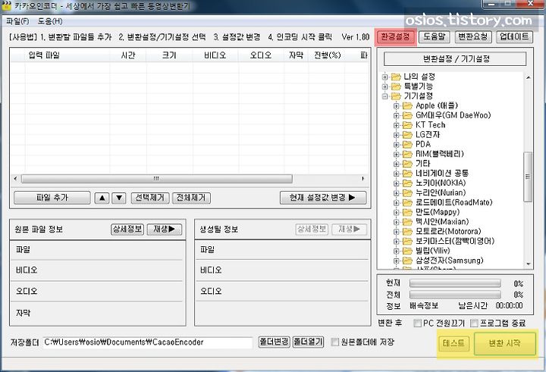546x372 pixels.
Task: Click the 폴더변경 button
Action: click(x=274, y=342)
